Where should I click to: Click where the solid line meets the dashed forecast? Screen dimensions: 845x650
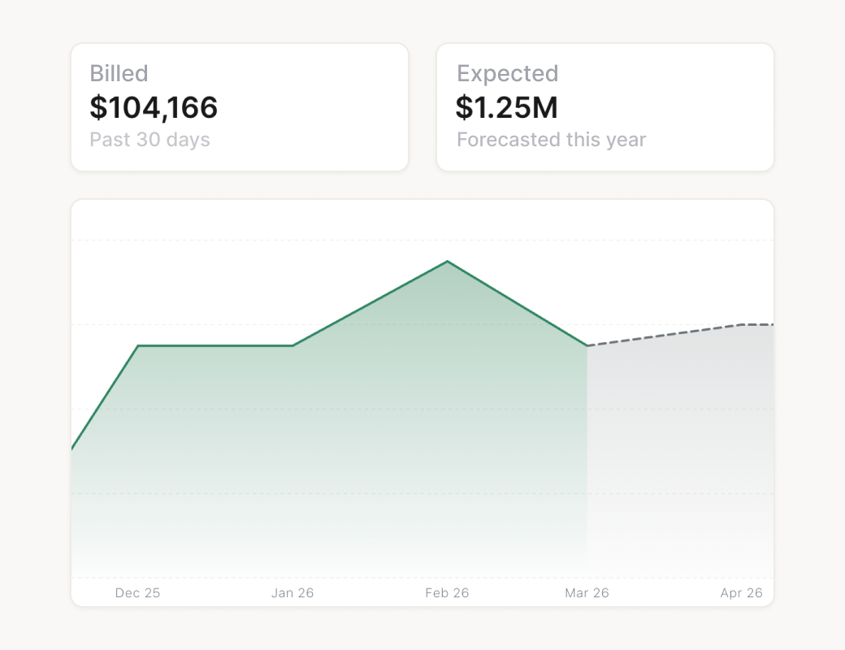(x=587, y=346)
